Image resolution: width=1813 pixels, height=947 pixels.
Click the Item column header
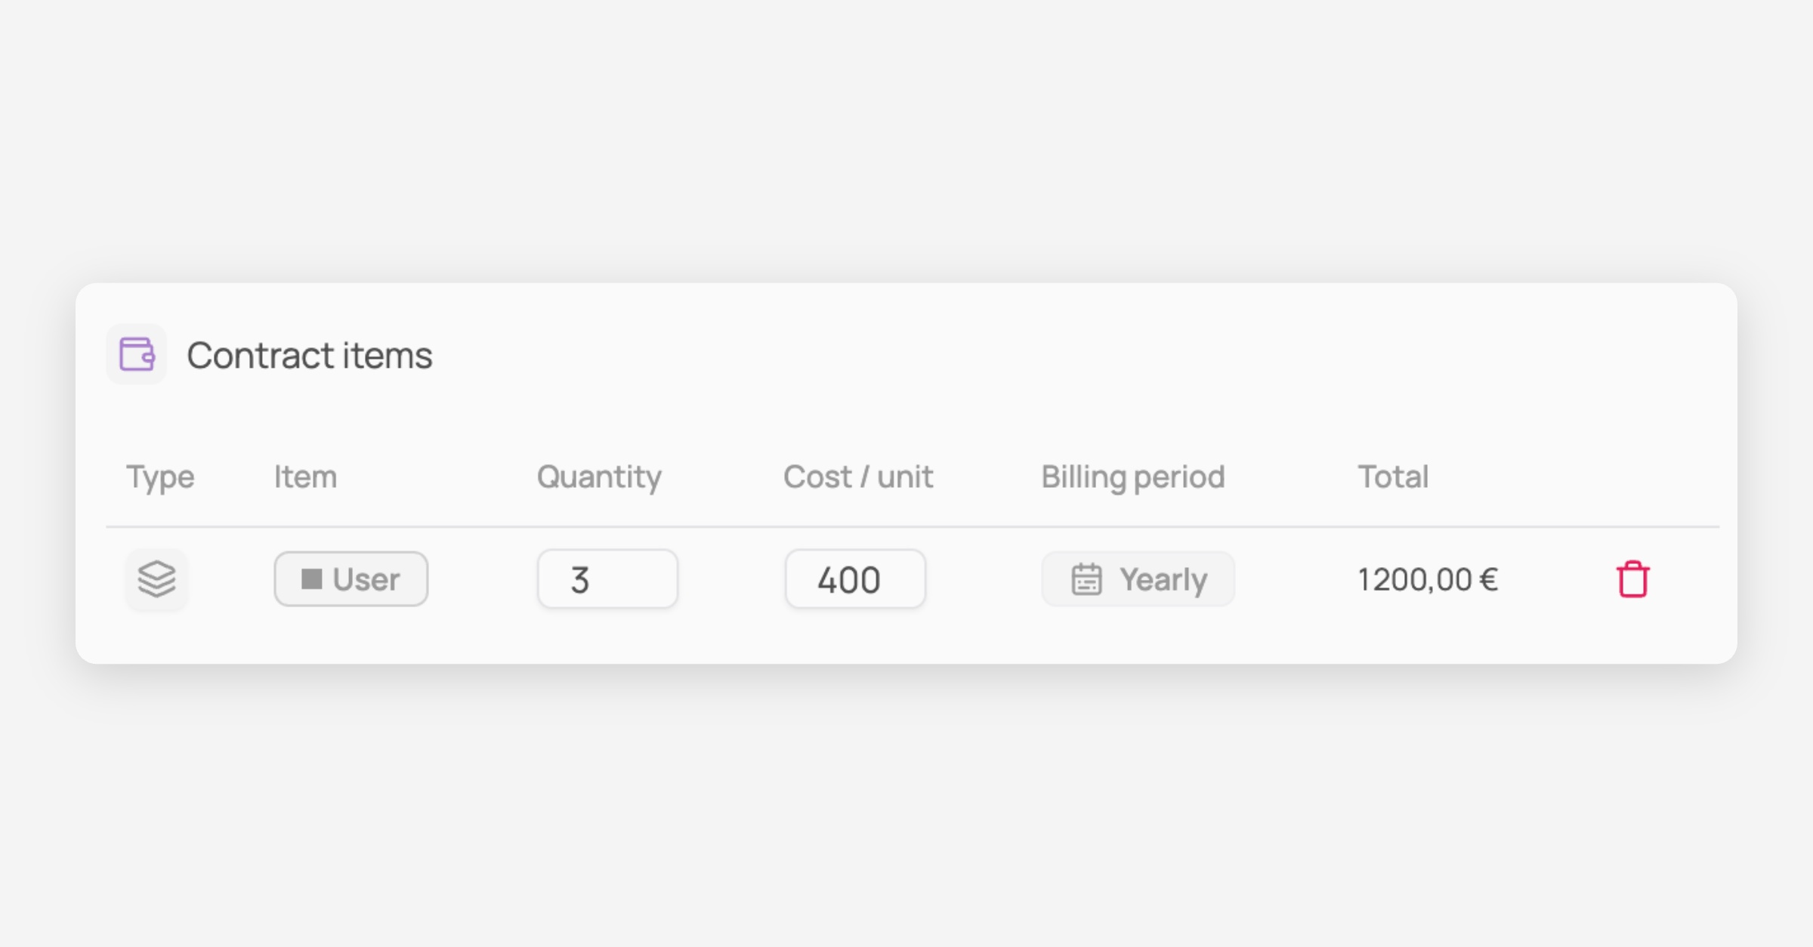coord(305,477)
